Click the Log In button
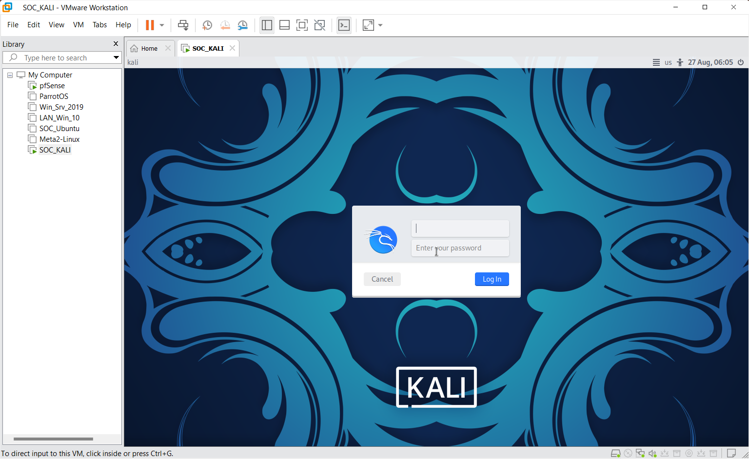The height and width of the screenshot is (459, 749). [492, 279]
